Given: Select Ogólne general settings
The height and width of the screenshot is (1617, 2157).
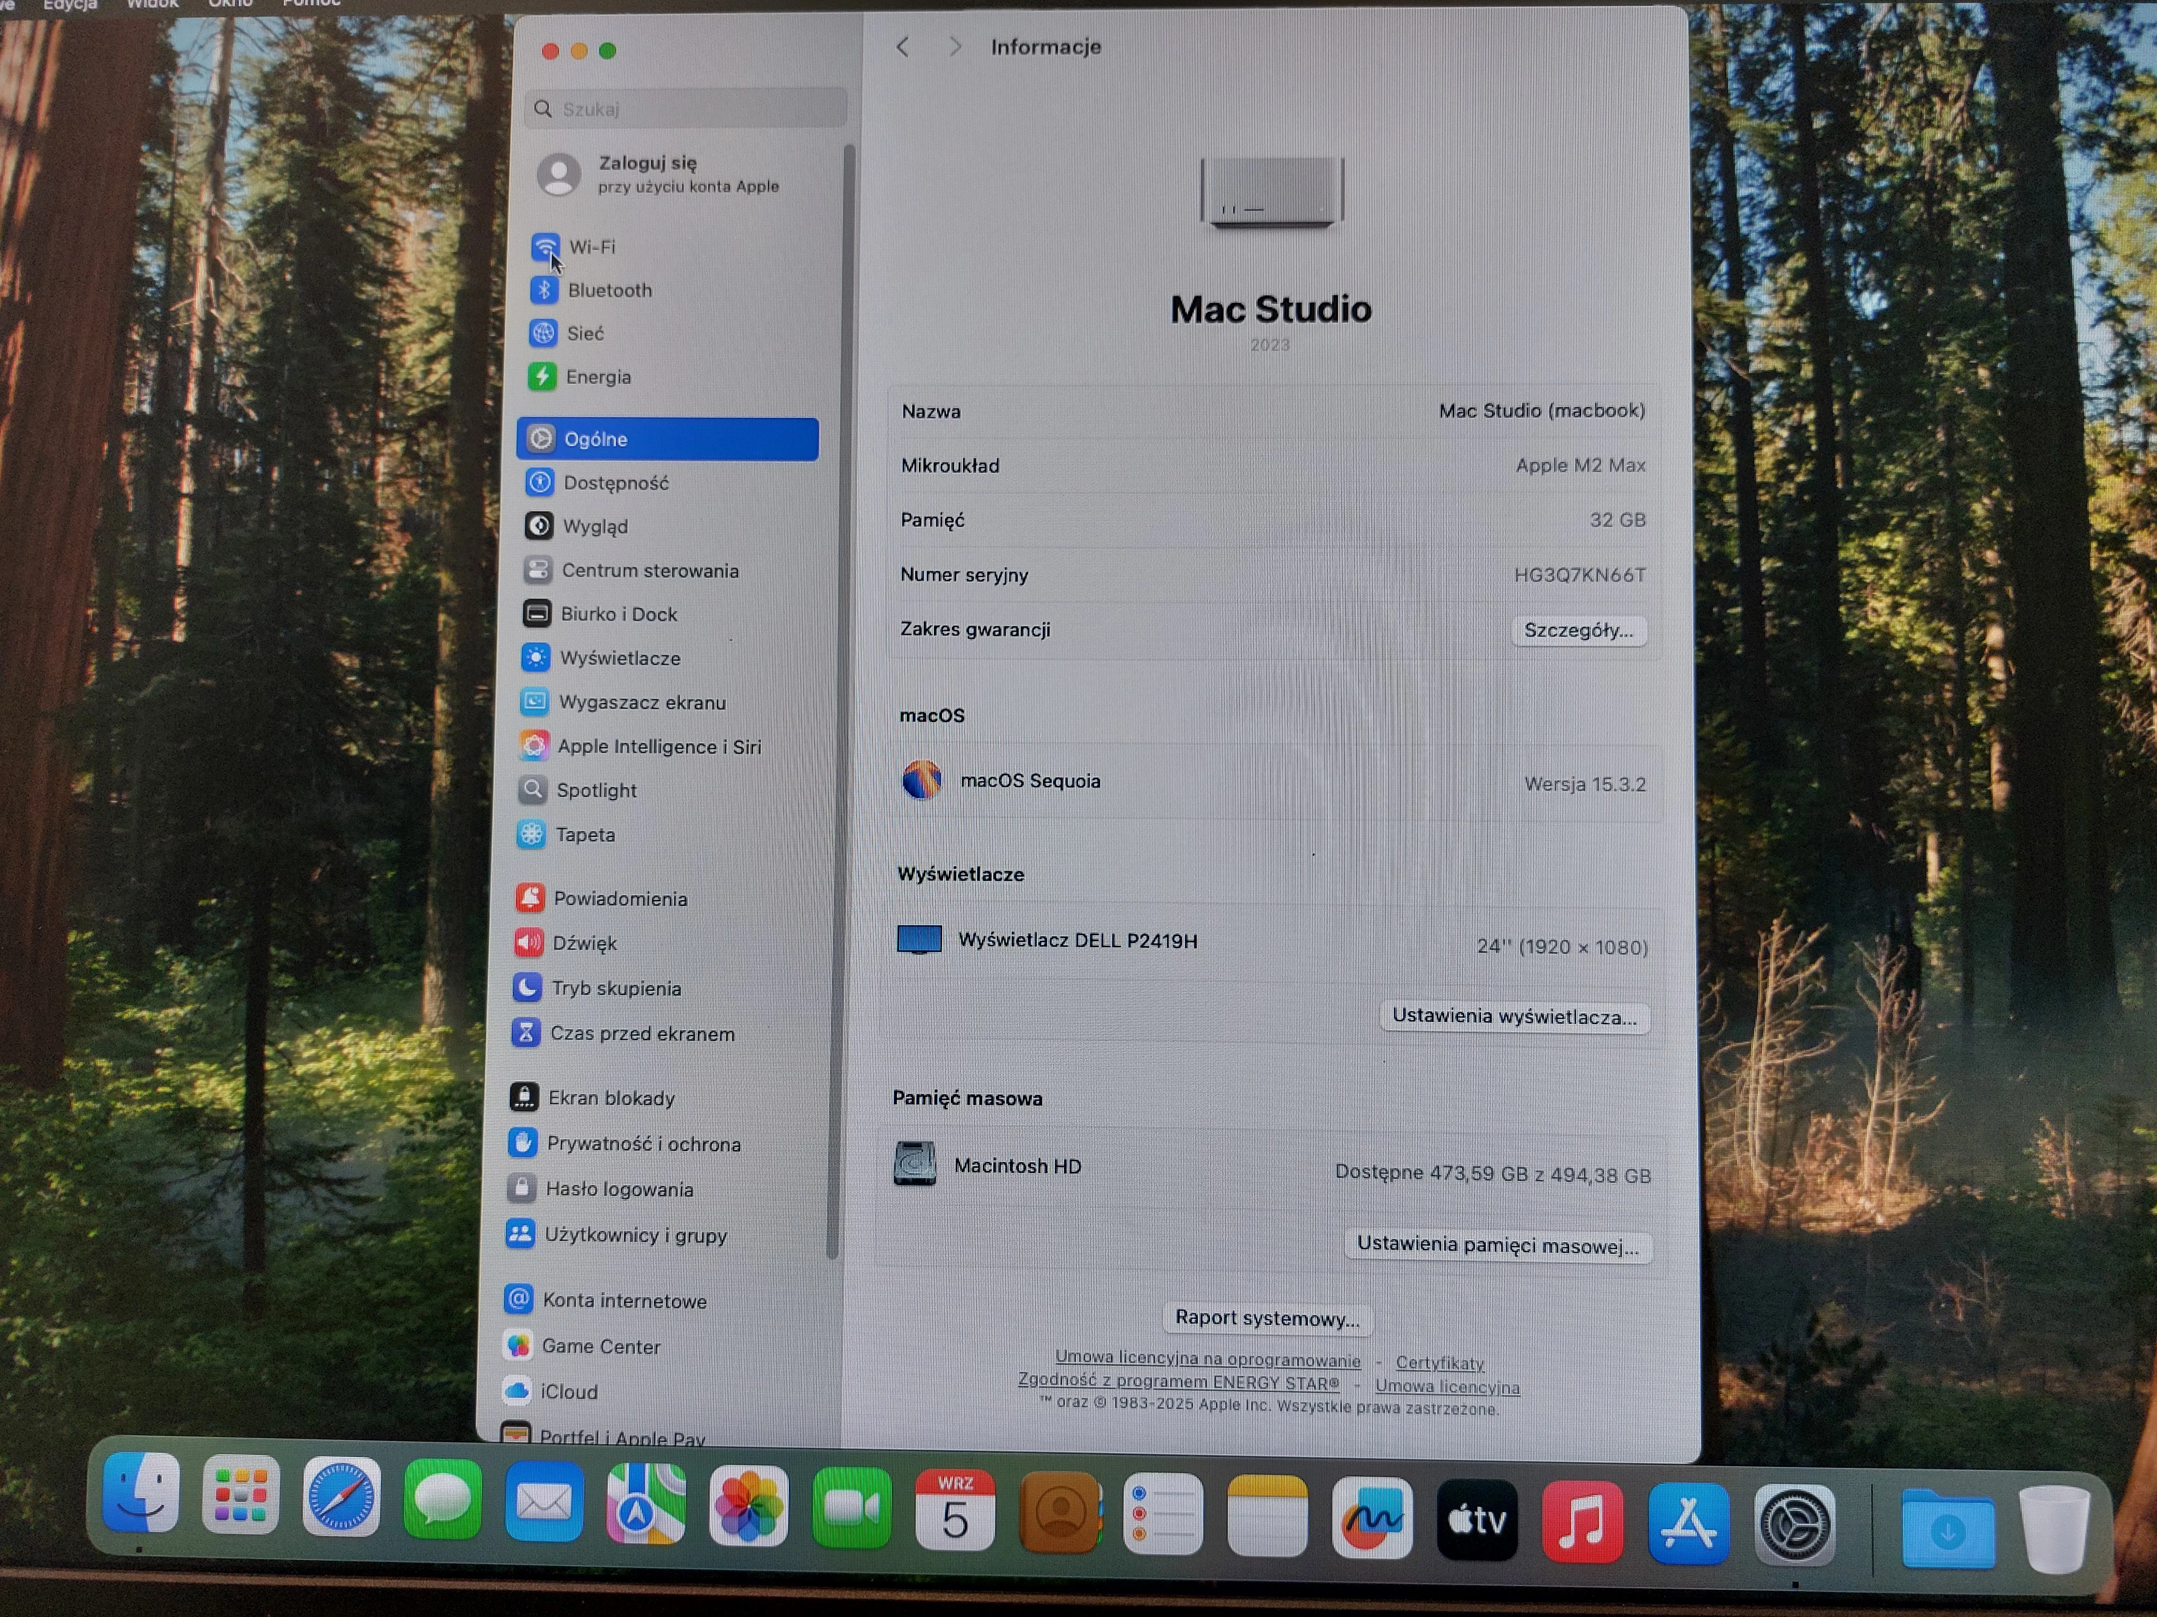Looking at the screenshot, I should (668, 440).
